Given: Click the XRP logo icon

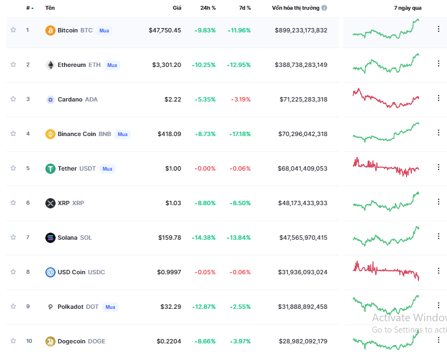Looking at the screenshot, I should pos(50,203).
